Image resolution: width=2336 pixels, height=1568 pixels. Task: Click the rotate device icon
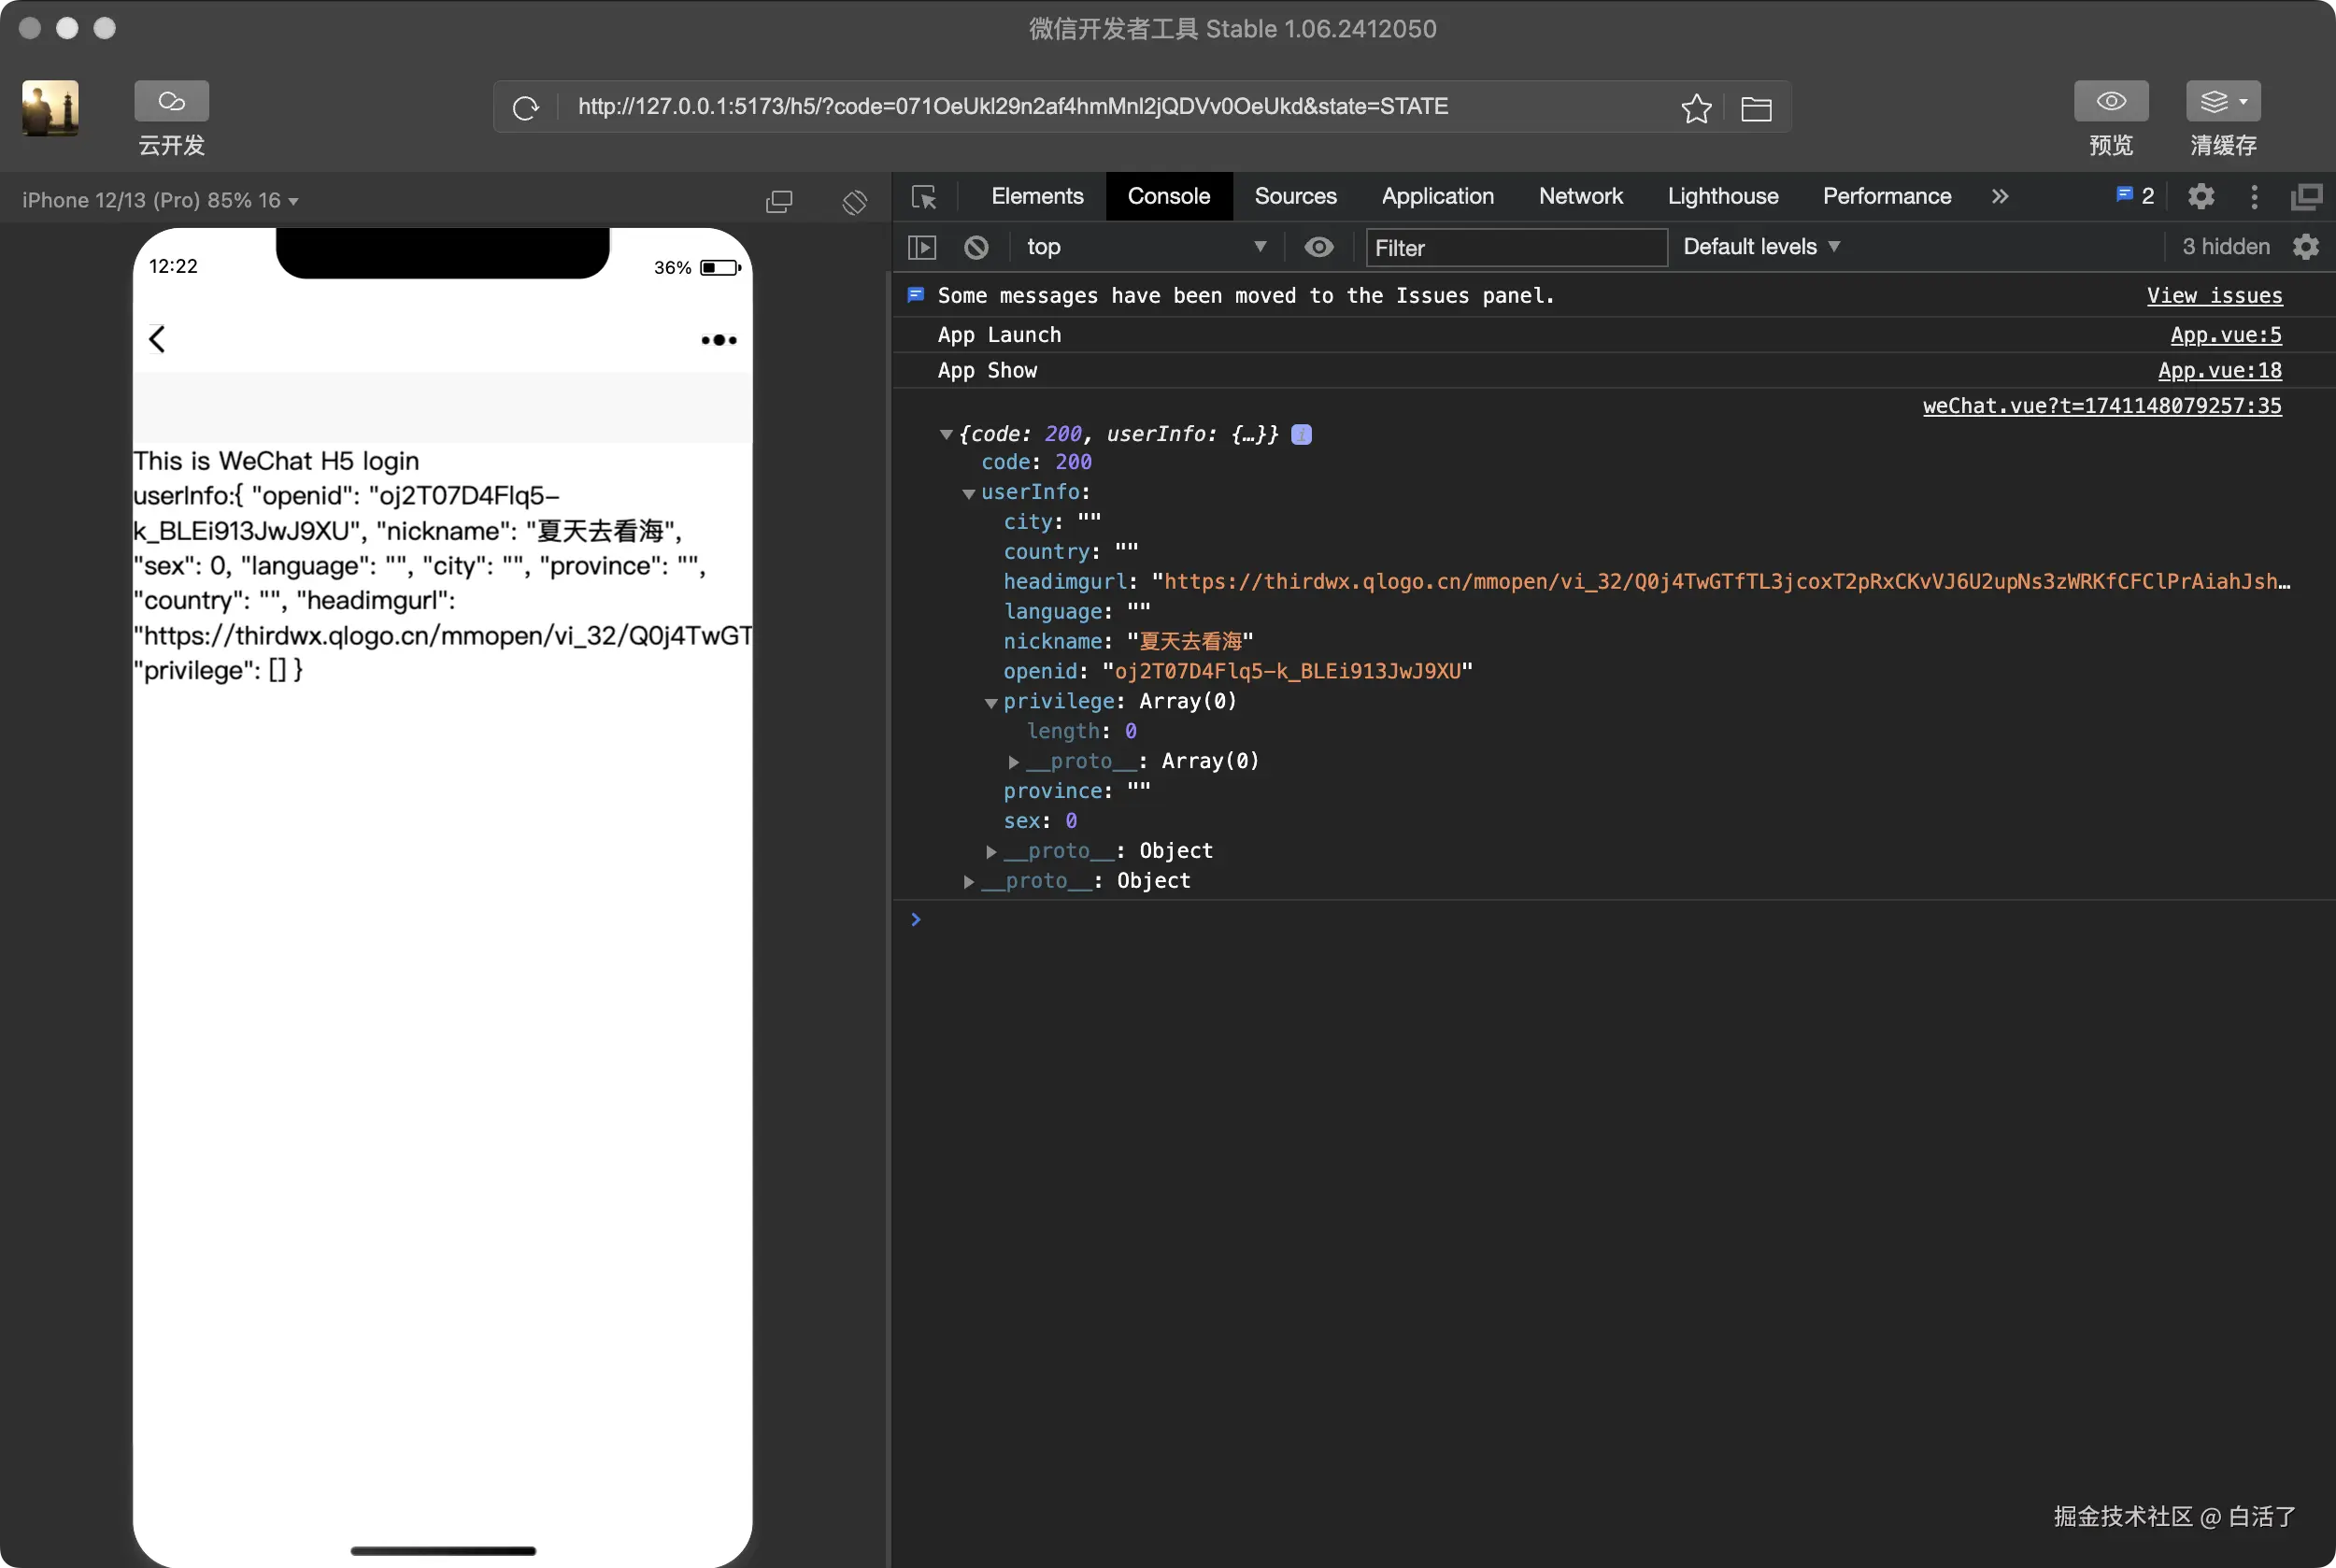pos(854,202)
